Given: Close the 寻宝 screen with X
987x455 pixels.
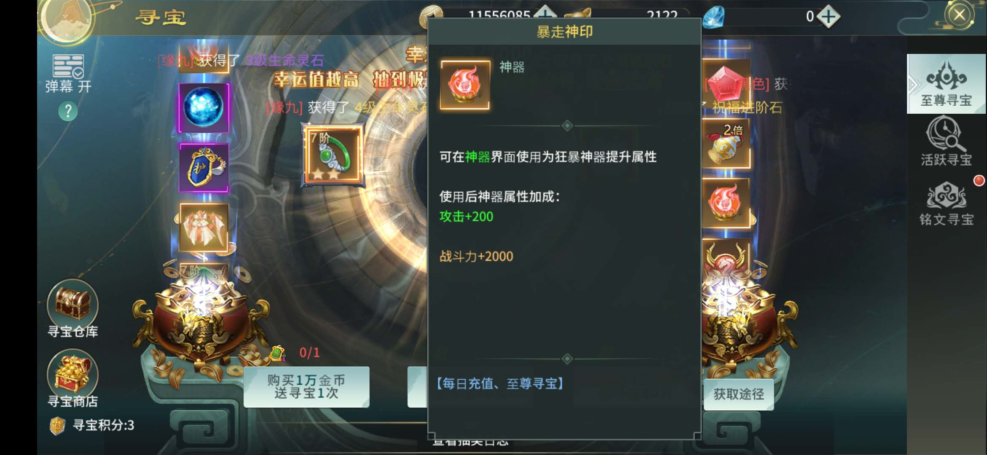Looking at the screenshot, I should click(x=959, y=16).
